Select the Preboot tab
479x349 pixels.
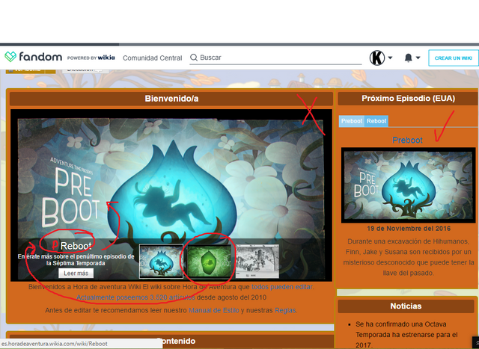[x=352, y=121]
